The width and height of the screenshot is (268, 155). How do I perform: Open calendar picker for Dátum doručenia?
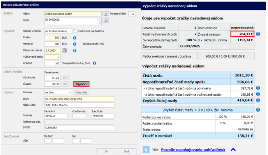coord(64,50)
